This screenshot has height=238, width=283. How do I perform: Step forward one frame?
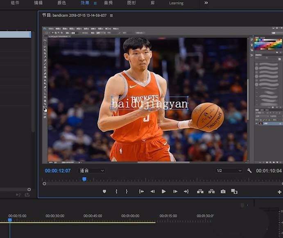click(x=175, y=191)
